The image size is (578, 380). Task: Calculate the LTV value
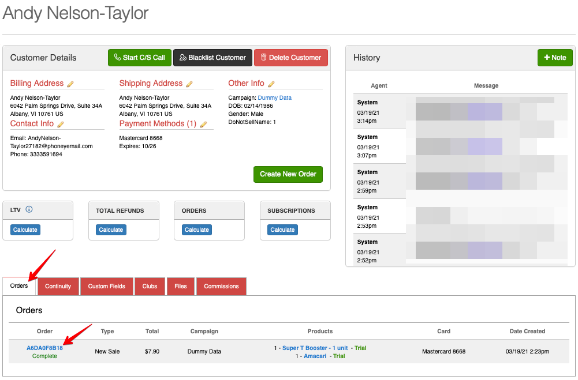(25, 229)
